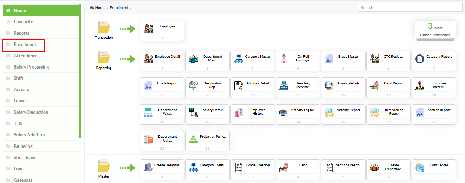Viewport: 465px width, 183px height.
Task: Open the Gatepass sidebar item
Action: 41,179
